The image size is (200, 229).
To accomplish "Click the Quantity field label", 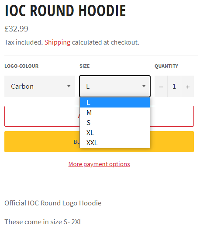I will pos(166,66).
